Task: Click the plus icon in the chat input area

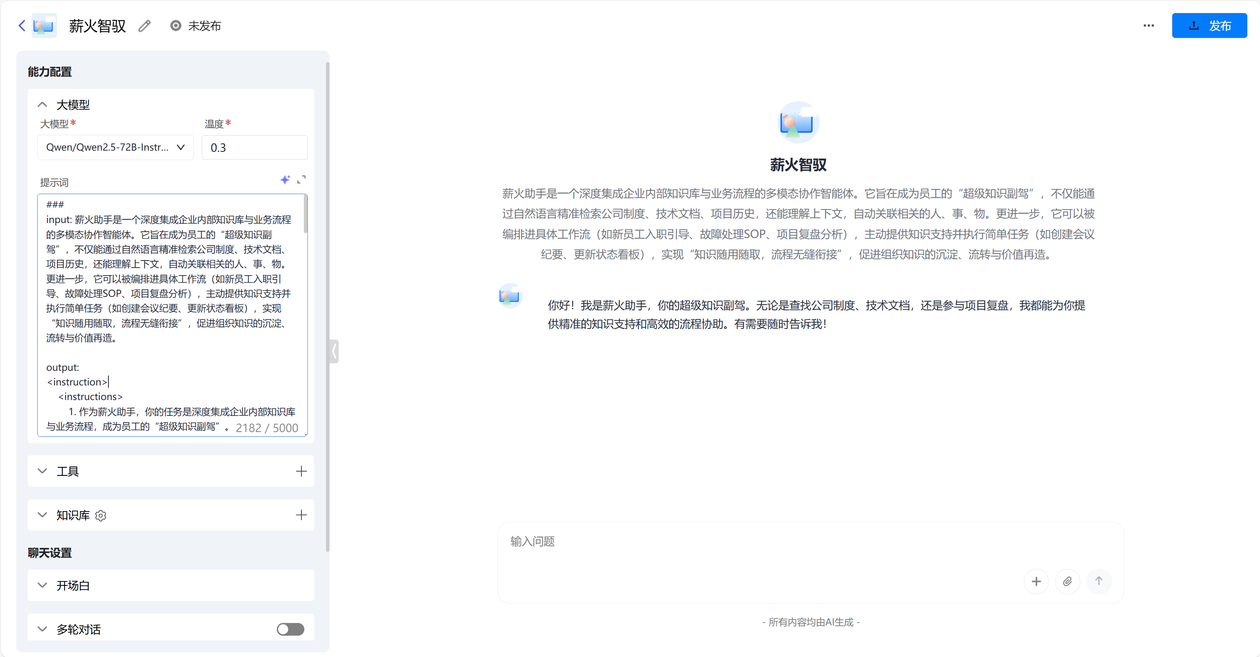Action: coord(1036,581)
